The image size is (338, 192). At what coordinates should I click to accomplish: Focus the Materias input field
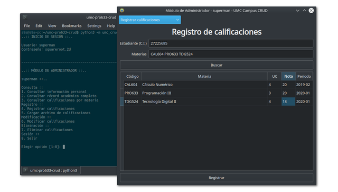(231, 54)
